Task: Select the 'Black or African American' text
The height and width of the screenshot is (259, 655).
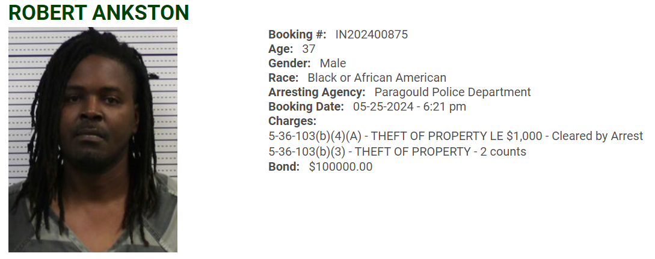Action: pyautogui.click(x=377, y=78)
